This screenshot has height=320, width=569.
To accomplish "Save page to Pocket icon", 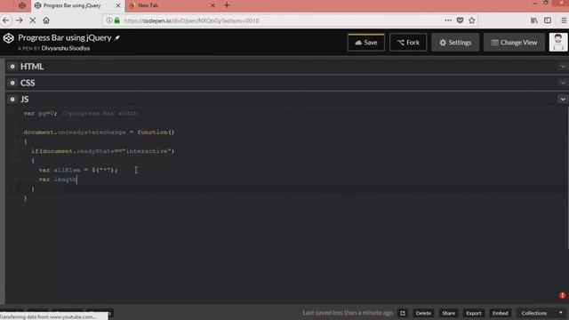I will point(460,20).
